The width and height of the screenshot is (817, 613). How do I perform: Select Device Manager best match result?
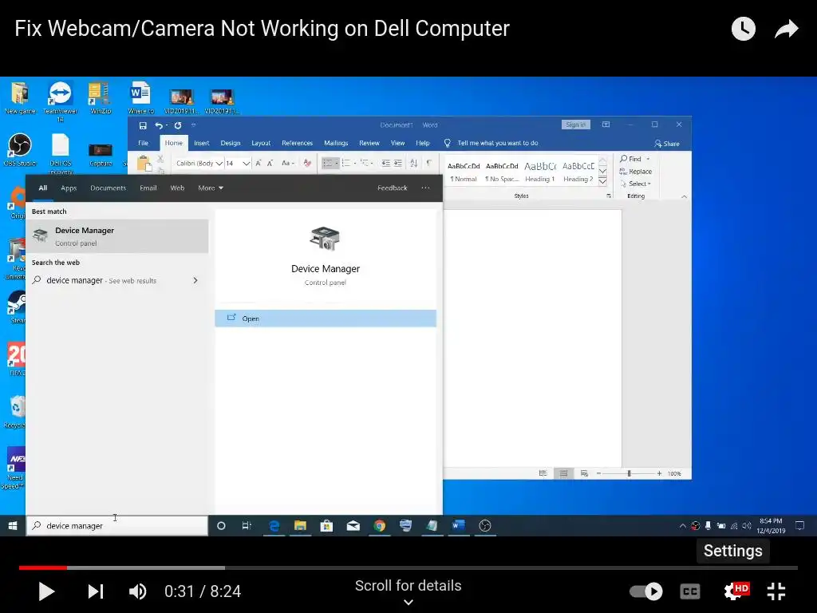coord(117,236)
